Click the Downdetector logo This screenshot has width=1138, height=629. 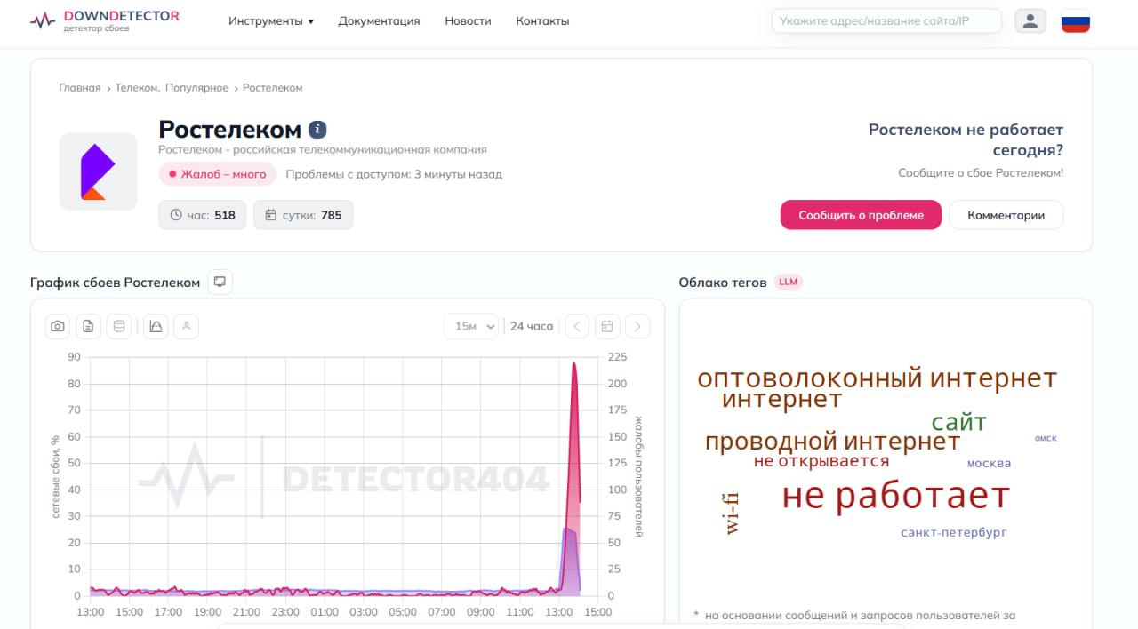point(105,21)
